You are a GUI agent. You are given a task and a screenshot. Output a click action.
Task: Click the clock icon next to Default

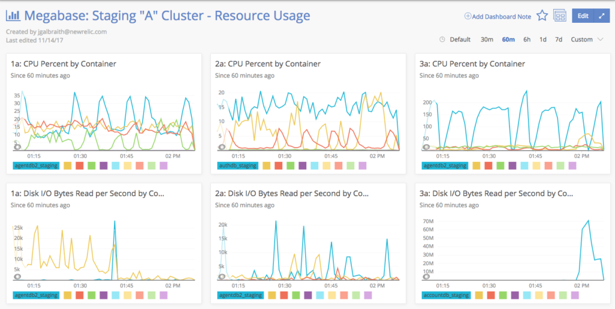443,39
